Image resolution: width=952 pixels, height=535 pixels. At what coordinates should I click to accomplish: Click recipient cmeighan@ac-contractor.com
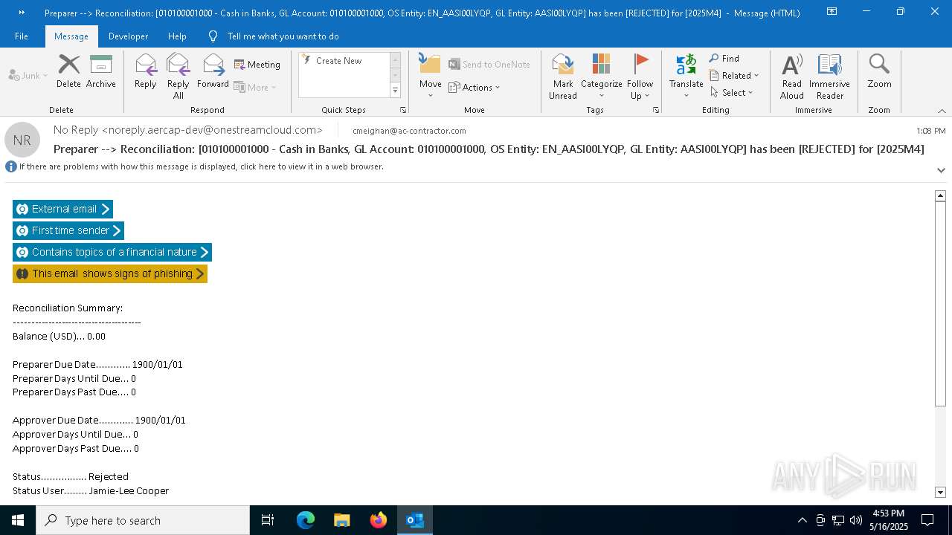coord(409,131)
